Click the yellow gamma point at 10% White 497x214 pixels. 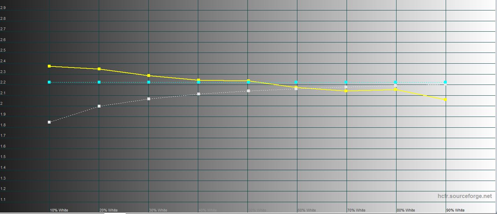pos(49,66)
